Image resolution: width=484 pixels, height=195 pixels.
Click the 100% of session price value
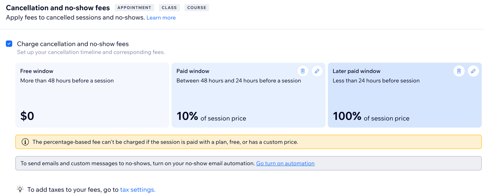tap(371, 117)
